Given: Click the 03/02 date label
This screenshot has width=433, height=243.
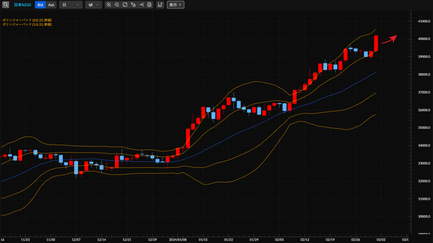Looking at the screenshot, I should pos(381,239).
